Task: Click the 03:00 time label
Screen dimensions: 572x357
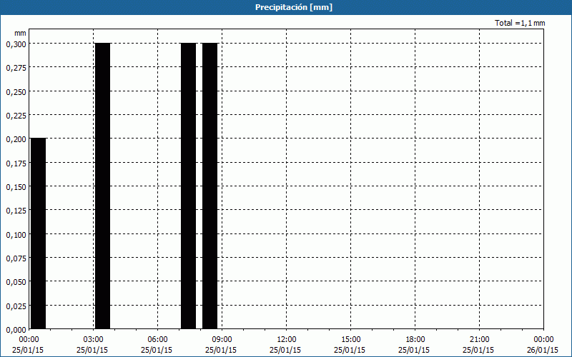Action: (94, 340)
